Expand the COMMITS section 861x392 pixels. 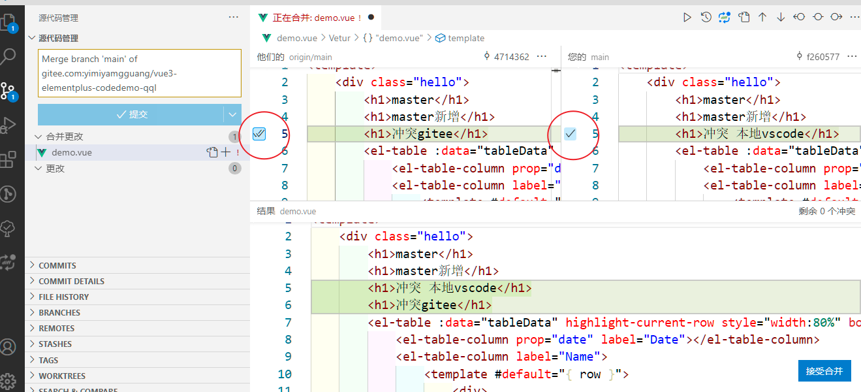[137, 265]
